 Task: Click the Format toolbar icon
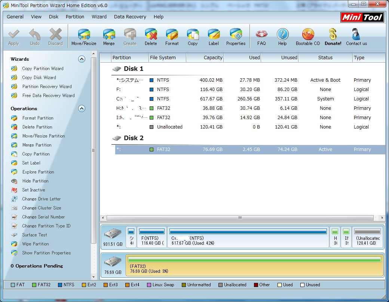pyautogui.click(x=172, y=37)
